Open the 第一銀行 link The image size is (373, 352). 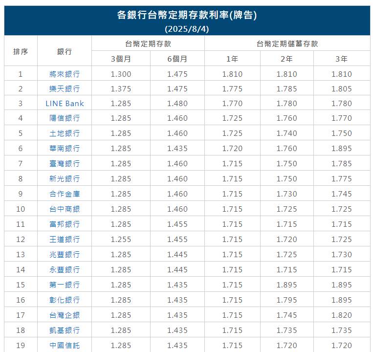click(65, 285)
